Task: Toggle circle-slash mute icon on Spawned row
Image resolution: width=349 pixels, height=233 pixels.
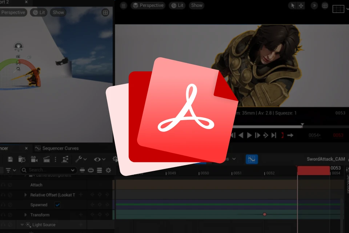Action: tap(10, 205)
